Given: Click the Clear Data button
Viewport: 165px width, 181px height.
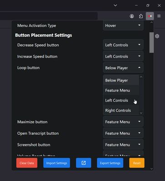Looking at the screenshot, I should 27,163.
